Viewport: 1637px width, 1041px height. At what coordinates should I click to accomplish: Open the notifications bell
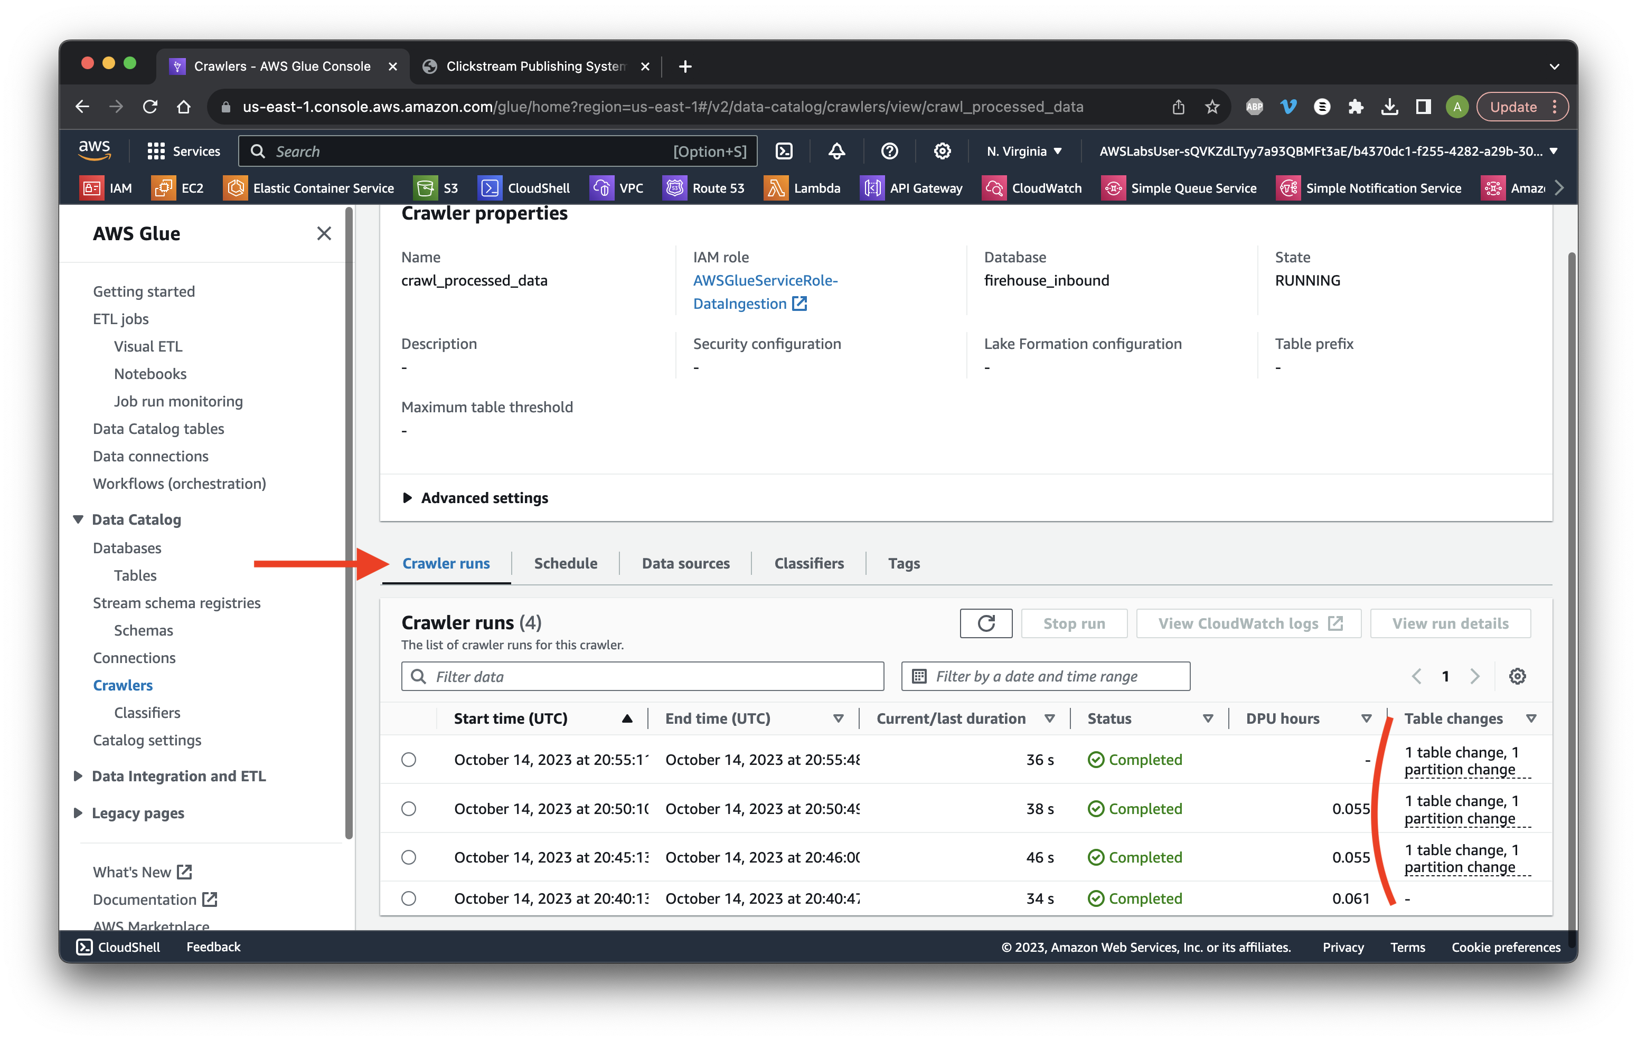click(x=836, y=151)
